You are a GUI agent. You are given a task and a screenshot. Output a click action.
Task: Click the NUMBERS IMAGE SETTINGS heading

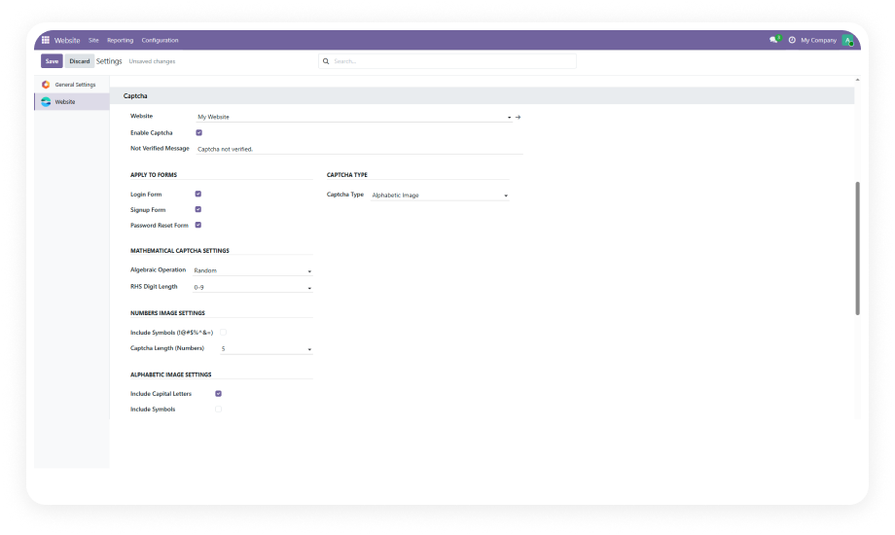pos(167,313)
